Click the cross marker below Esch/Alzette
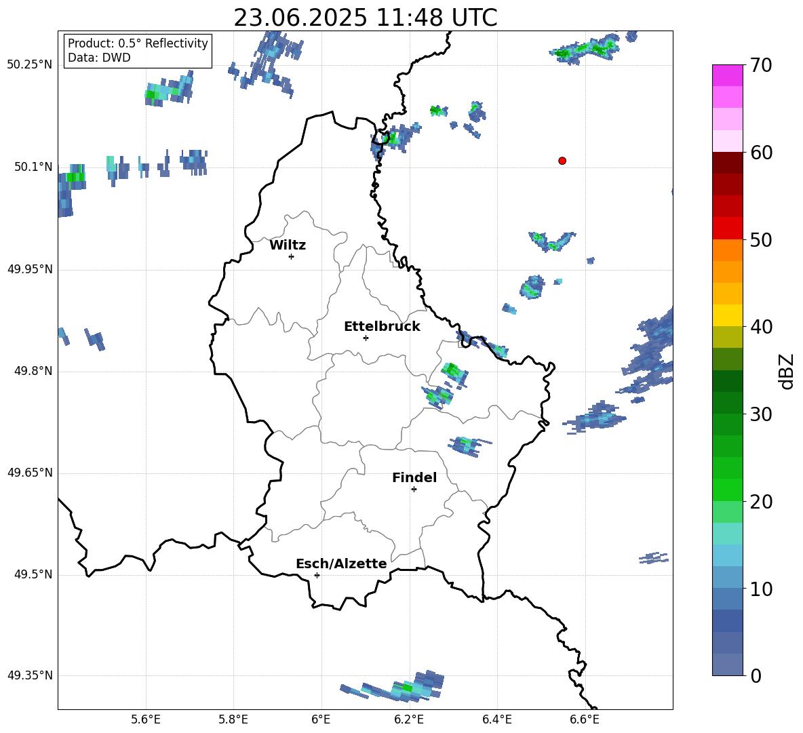The image size is (803, 733). pyautogui.click(x=317, y=575)
